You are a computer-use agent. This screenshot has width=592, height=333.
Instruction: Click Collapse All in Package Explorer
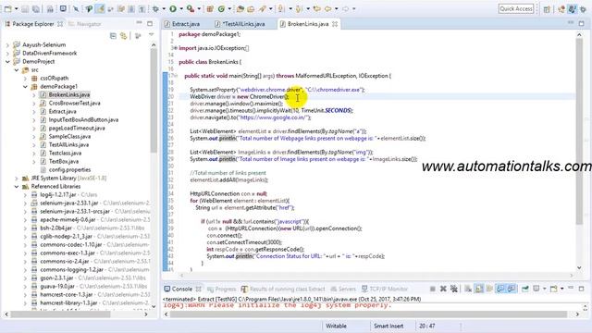coord(113,36)
